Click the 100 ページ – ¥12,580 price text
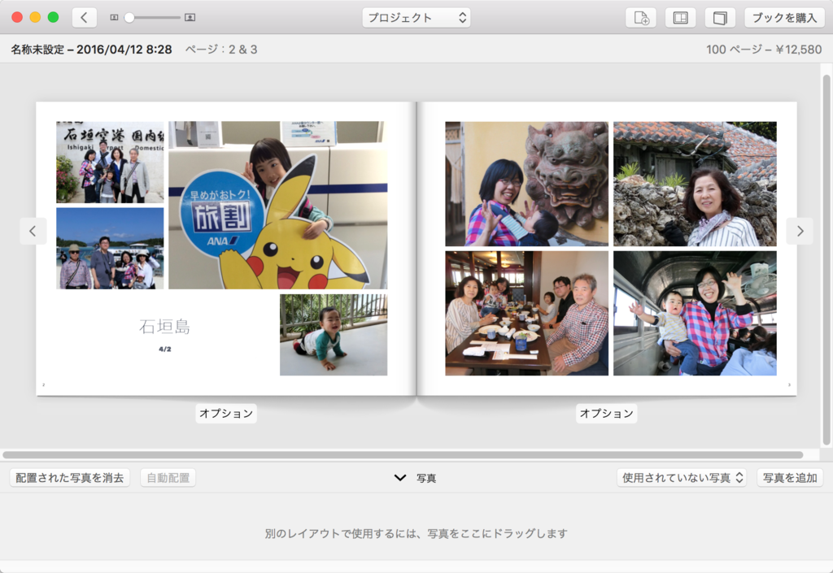This screenshot has height=573, width=833. tap(764, 50)
